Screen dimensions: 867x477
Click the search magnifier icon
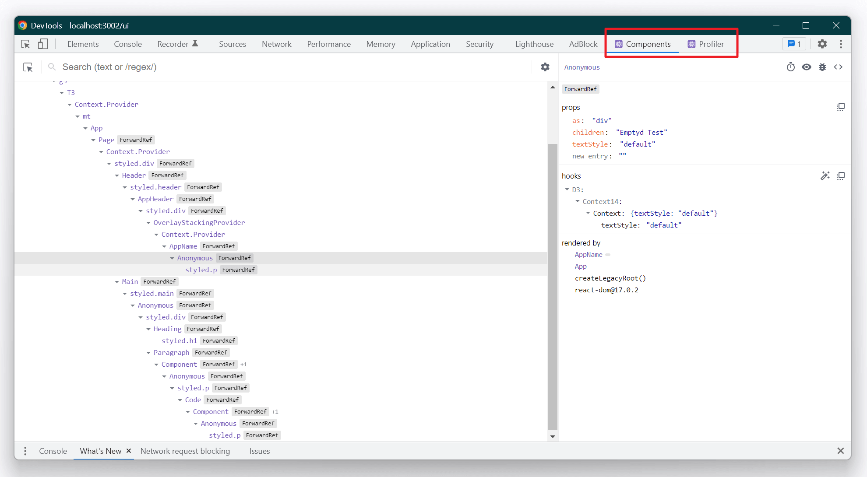coord(52,67)
